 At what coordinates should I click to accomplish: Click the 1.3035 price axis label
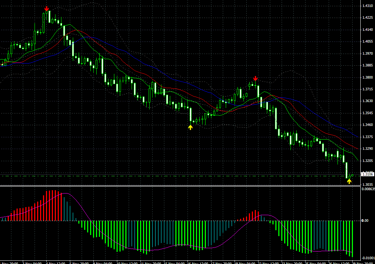pos(368,184)
